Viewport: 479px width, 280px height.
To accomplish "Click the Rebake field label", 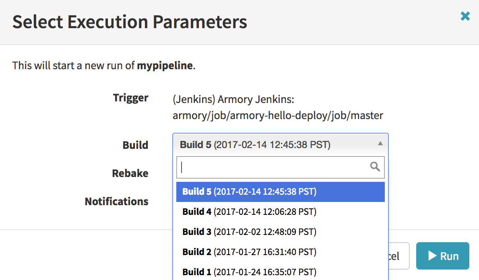I will click(130, 173).
